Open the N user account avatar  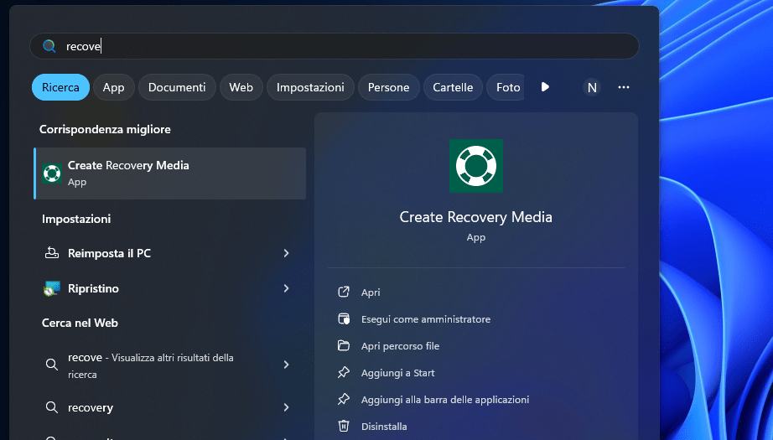click(592, 87)
